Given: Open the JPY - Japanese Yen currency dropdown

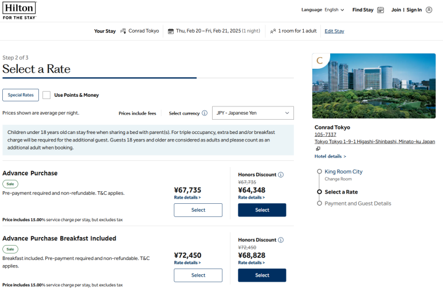Looking at the screenshot, I should tap(253, 113).
